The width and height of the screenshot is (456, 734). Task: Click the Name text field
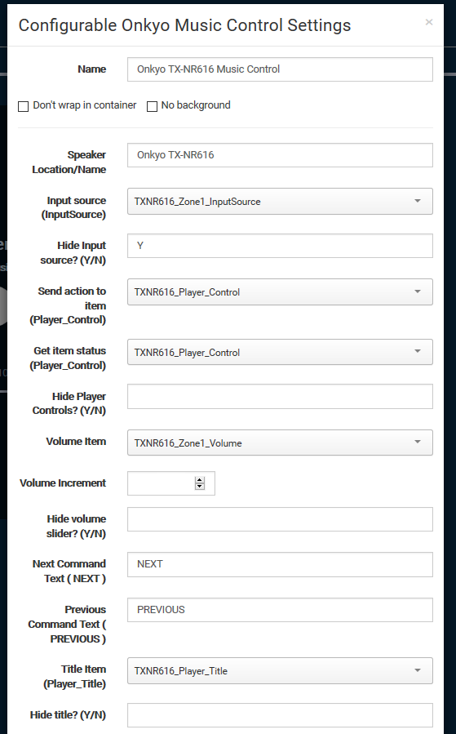(x=280, y=69)
